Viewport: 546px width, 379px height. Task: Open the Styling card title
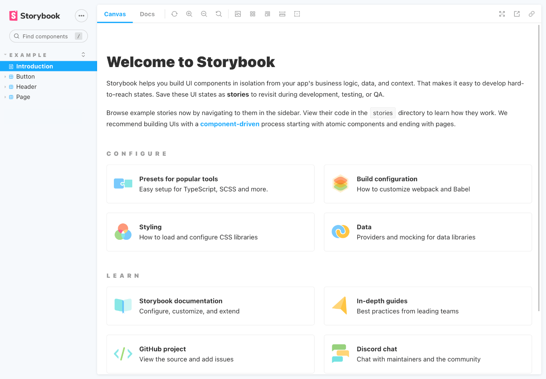pos(151,227)
